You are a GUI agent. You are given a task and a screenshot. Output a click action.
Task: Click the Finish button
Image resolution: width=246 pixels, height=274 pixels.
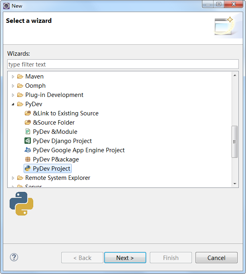[x=171, y=258]
